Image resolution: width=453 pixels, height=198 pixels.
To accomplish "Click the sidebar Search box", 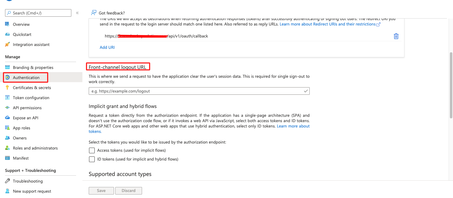I will [38, 13].
